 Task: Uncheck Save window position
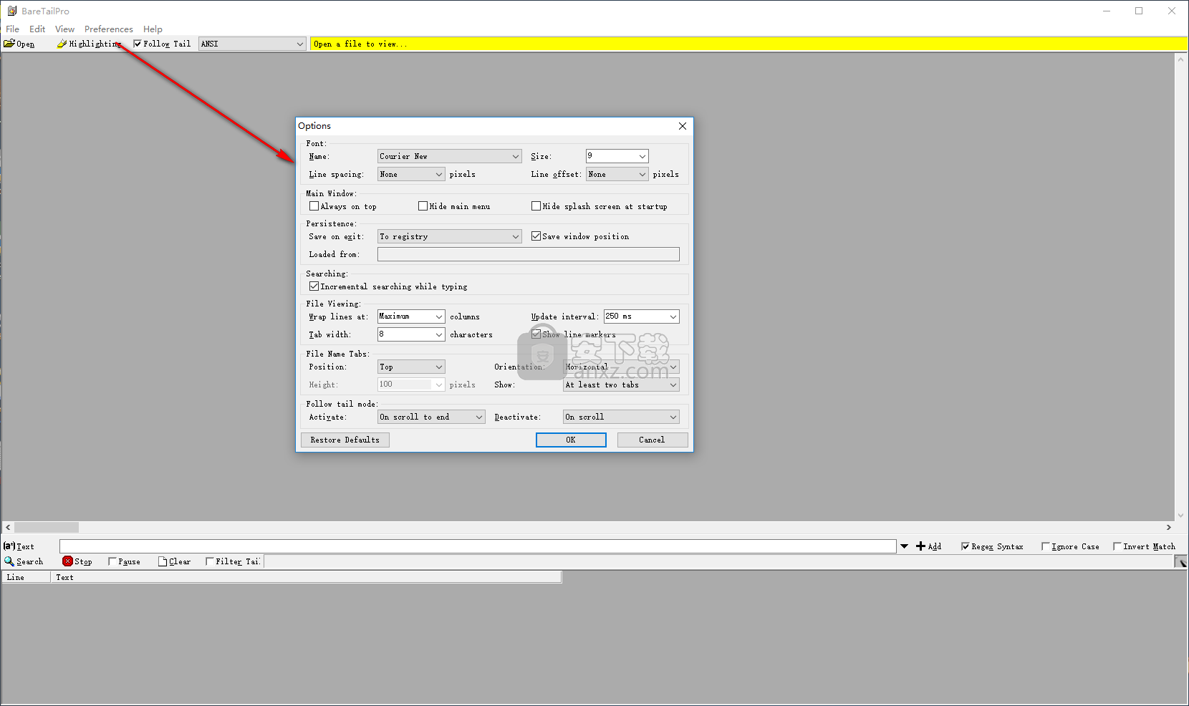coord(536,236)
